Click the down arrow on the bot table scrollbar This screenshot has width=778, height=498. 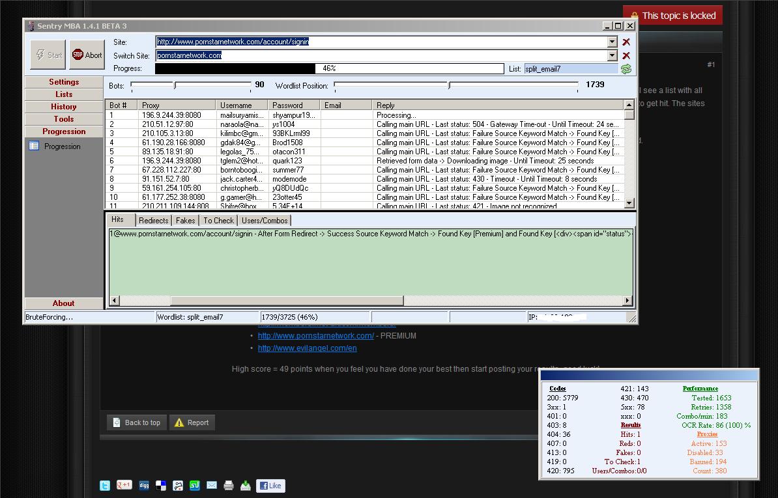coord(629,202)
